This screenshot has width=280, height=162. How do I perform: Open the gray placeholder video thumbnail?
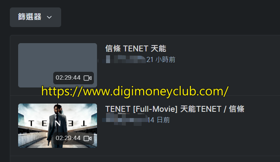pyautogui.click(x=58, y=65)
